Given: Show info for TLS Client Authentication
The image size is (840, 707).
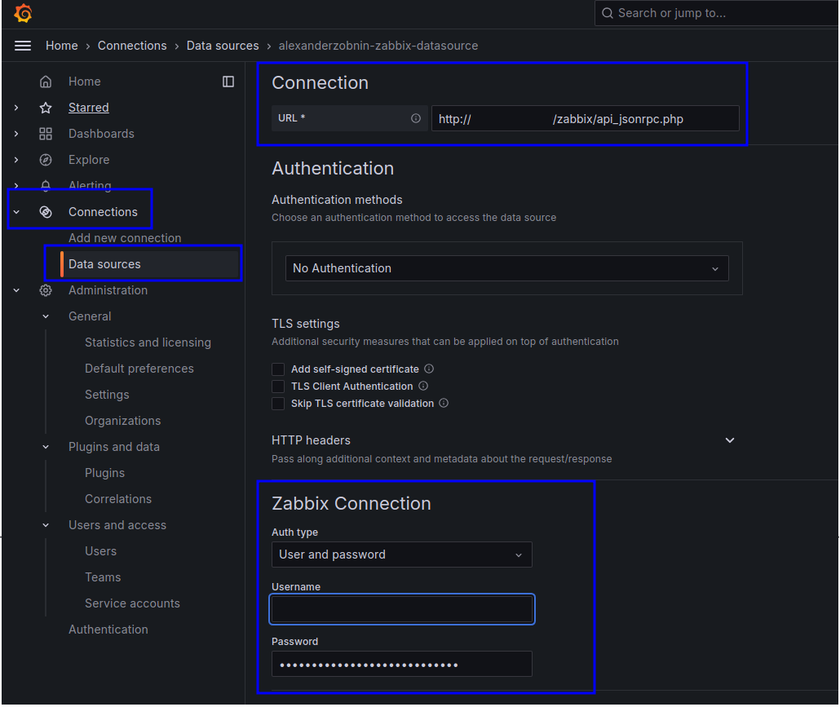Looking at the screenshot, I should (423, 386).
